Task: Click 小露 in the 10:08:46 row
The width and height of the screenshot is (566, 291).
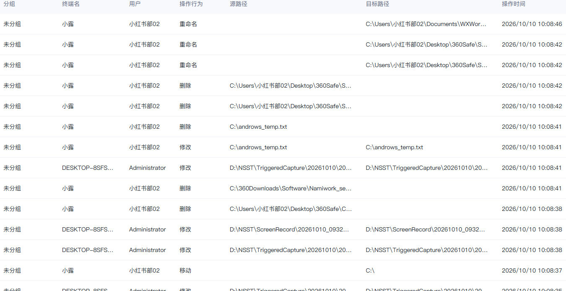Action: tap(68, 24)
